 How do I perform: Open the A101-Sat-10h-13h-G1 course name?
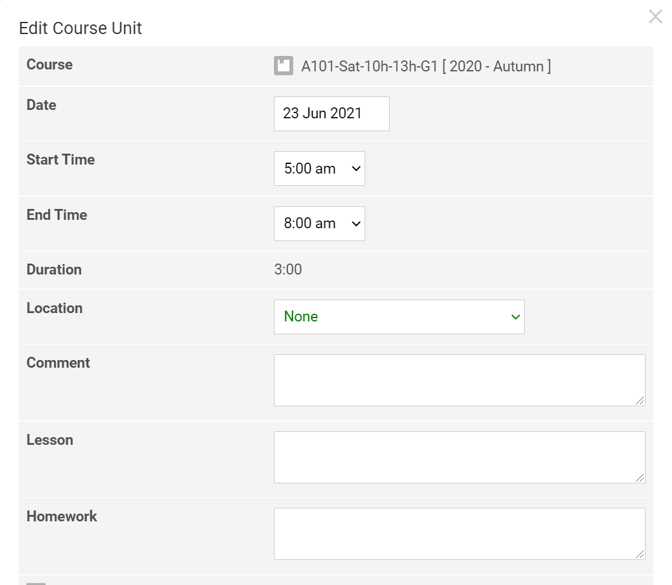pyautogui.click(x=369, y=66)
